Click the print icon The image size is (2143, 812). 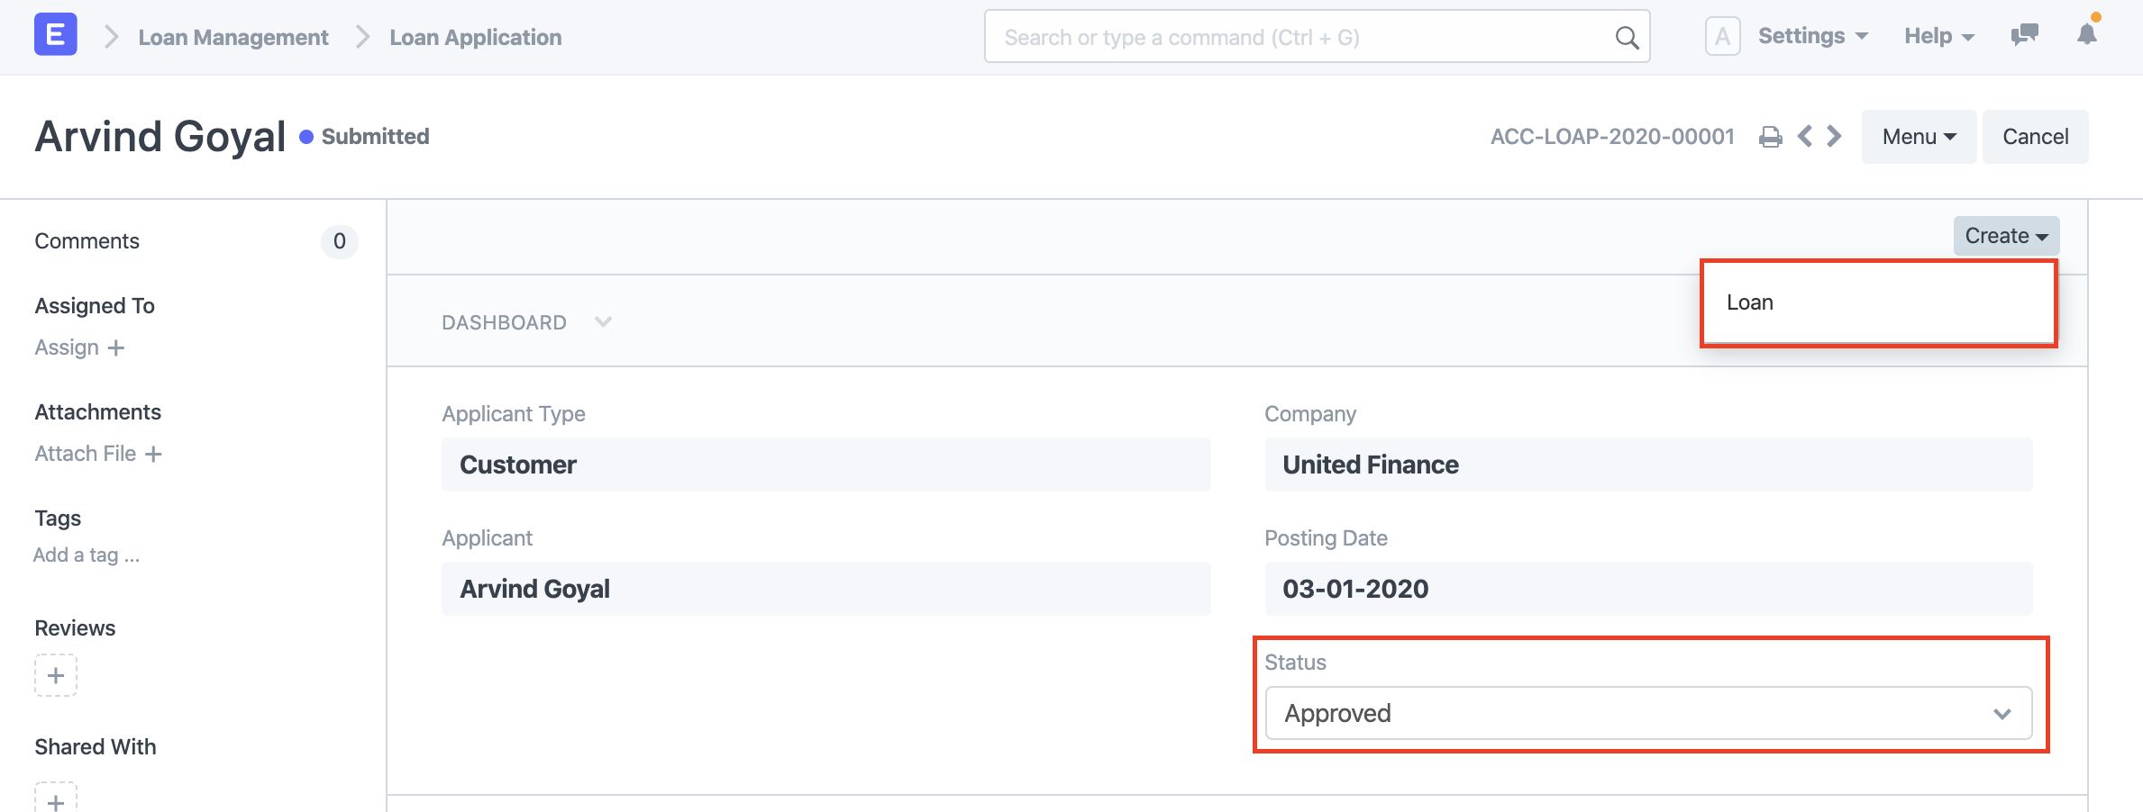click(1771, 137)
